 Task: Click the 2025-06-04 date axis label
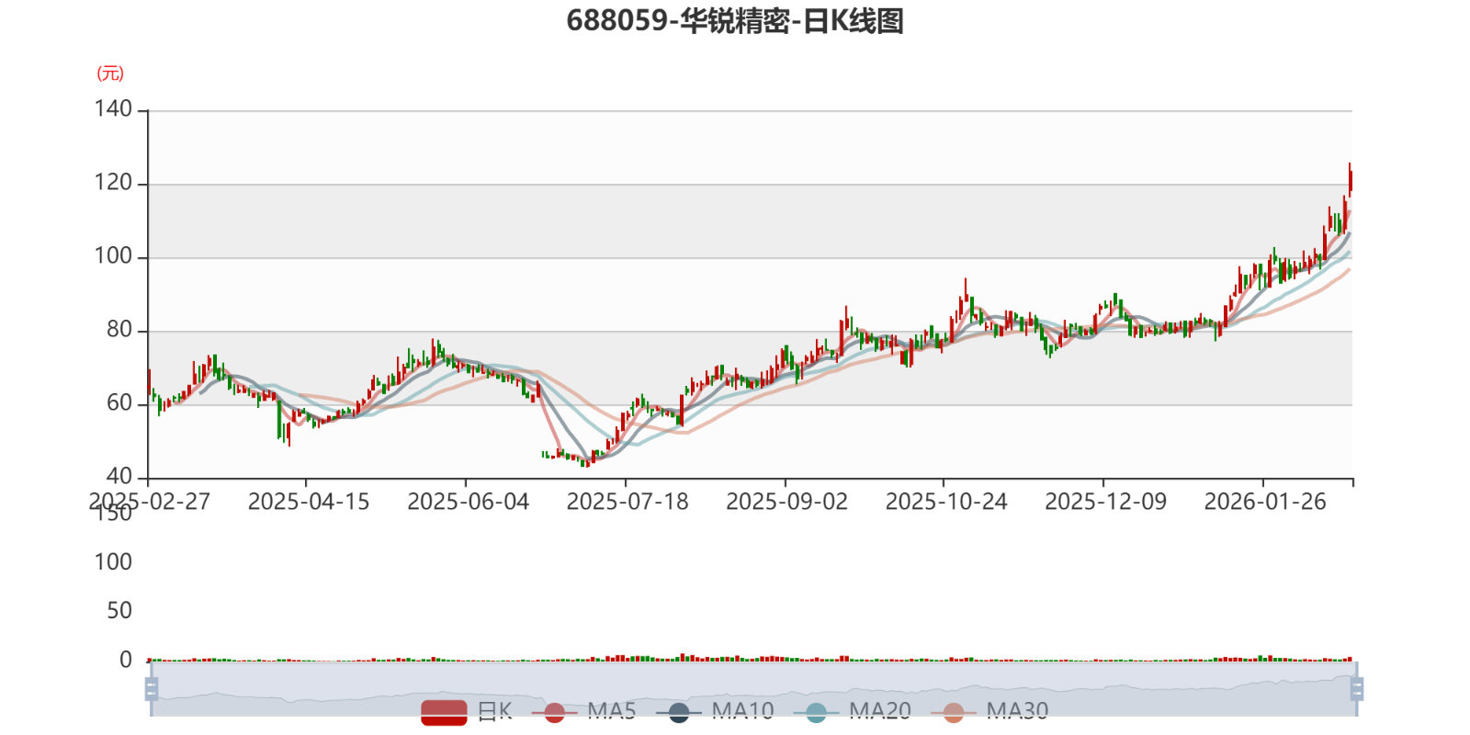tap(469, 502)
